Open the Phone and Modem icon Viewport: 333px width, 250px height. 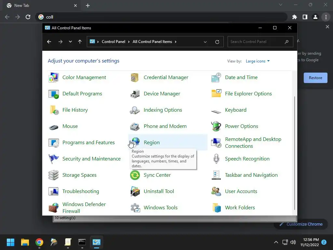(x=135, y=126)
